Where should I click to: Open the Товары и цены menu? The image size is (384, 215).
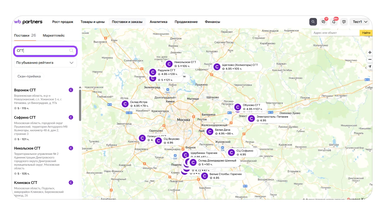click(93, 22)
